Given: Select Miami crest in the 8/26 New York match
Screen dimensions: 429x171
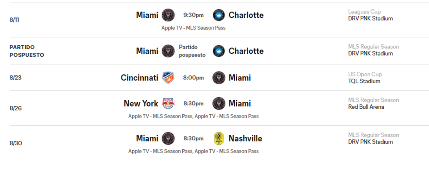Looking at the screenshot, I should (219, 103).
